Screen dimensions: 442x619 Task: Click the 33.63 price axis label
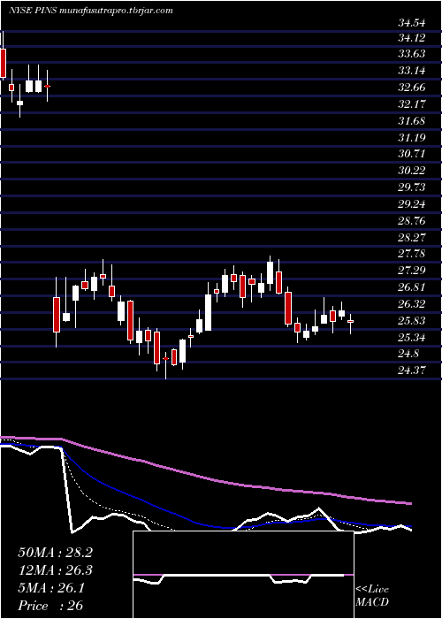[412, 55]
